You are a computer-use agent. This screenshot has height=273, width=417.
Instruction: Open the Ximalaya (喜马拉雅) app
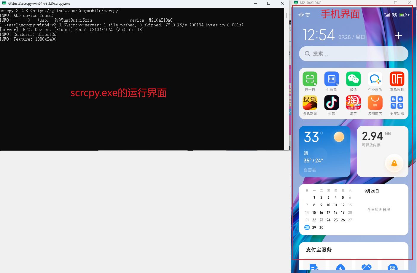pos(397,79)
